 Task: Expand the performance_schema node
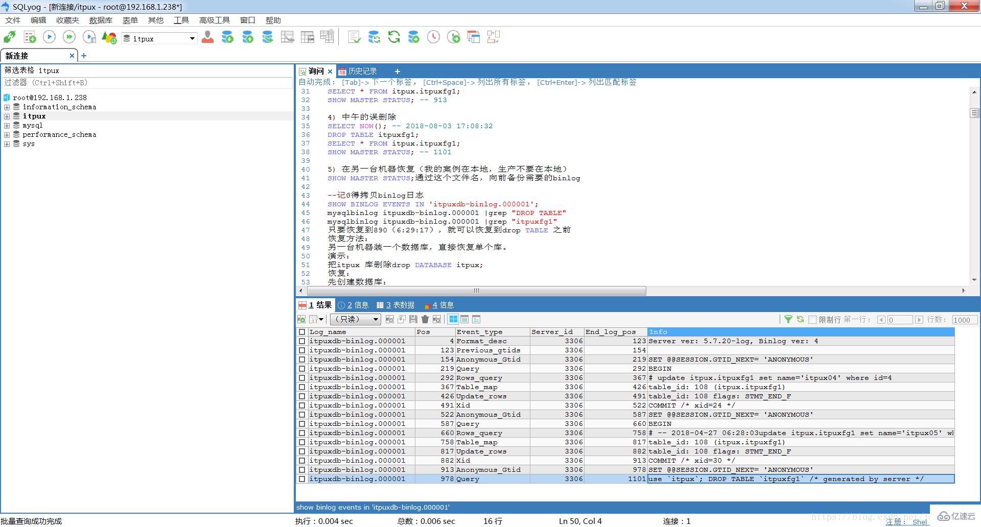(7, 135)
